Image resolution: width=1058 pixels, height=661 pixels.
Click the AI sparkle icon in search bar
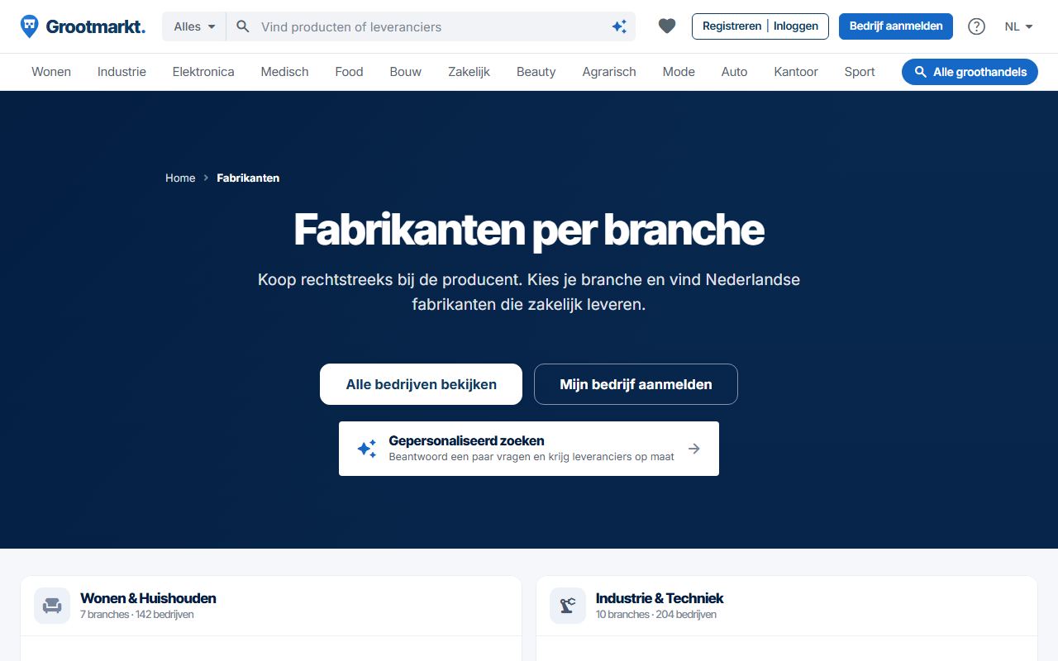619,26
